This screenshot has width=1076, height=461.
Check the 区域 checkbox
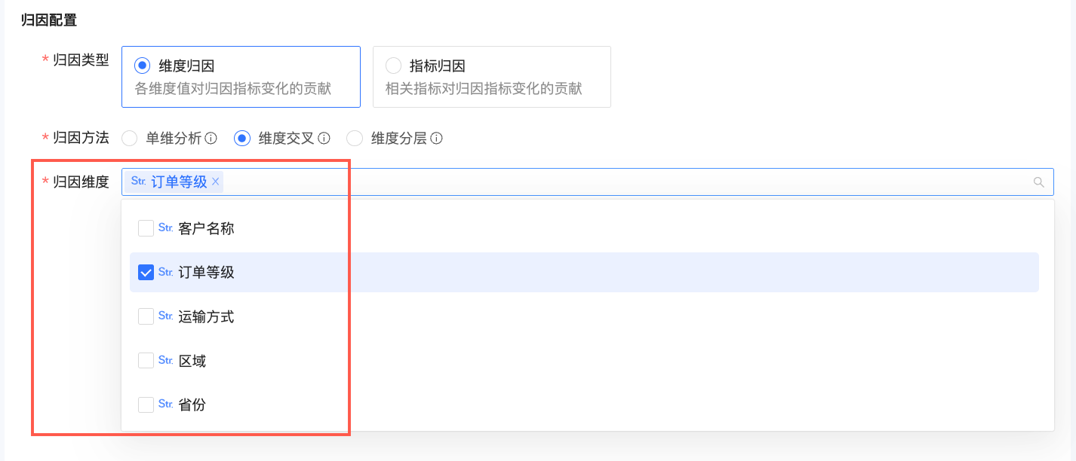click(146, 361)
